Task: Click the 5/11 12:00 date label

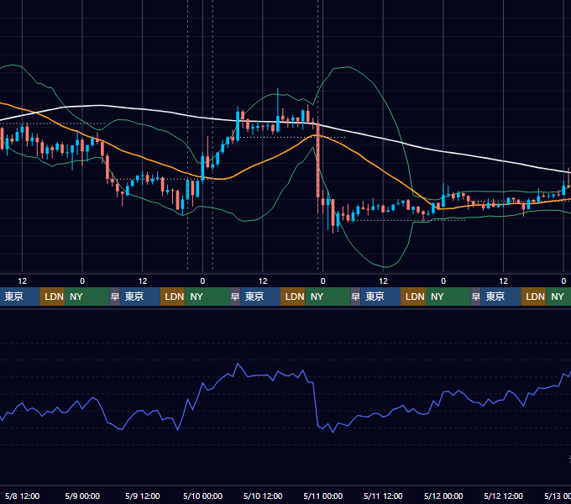Action: pyautogui.click(x=383, y=496)
